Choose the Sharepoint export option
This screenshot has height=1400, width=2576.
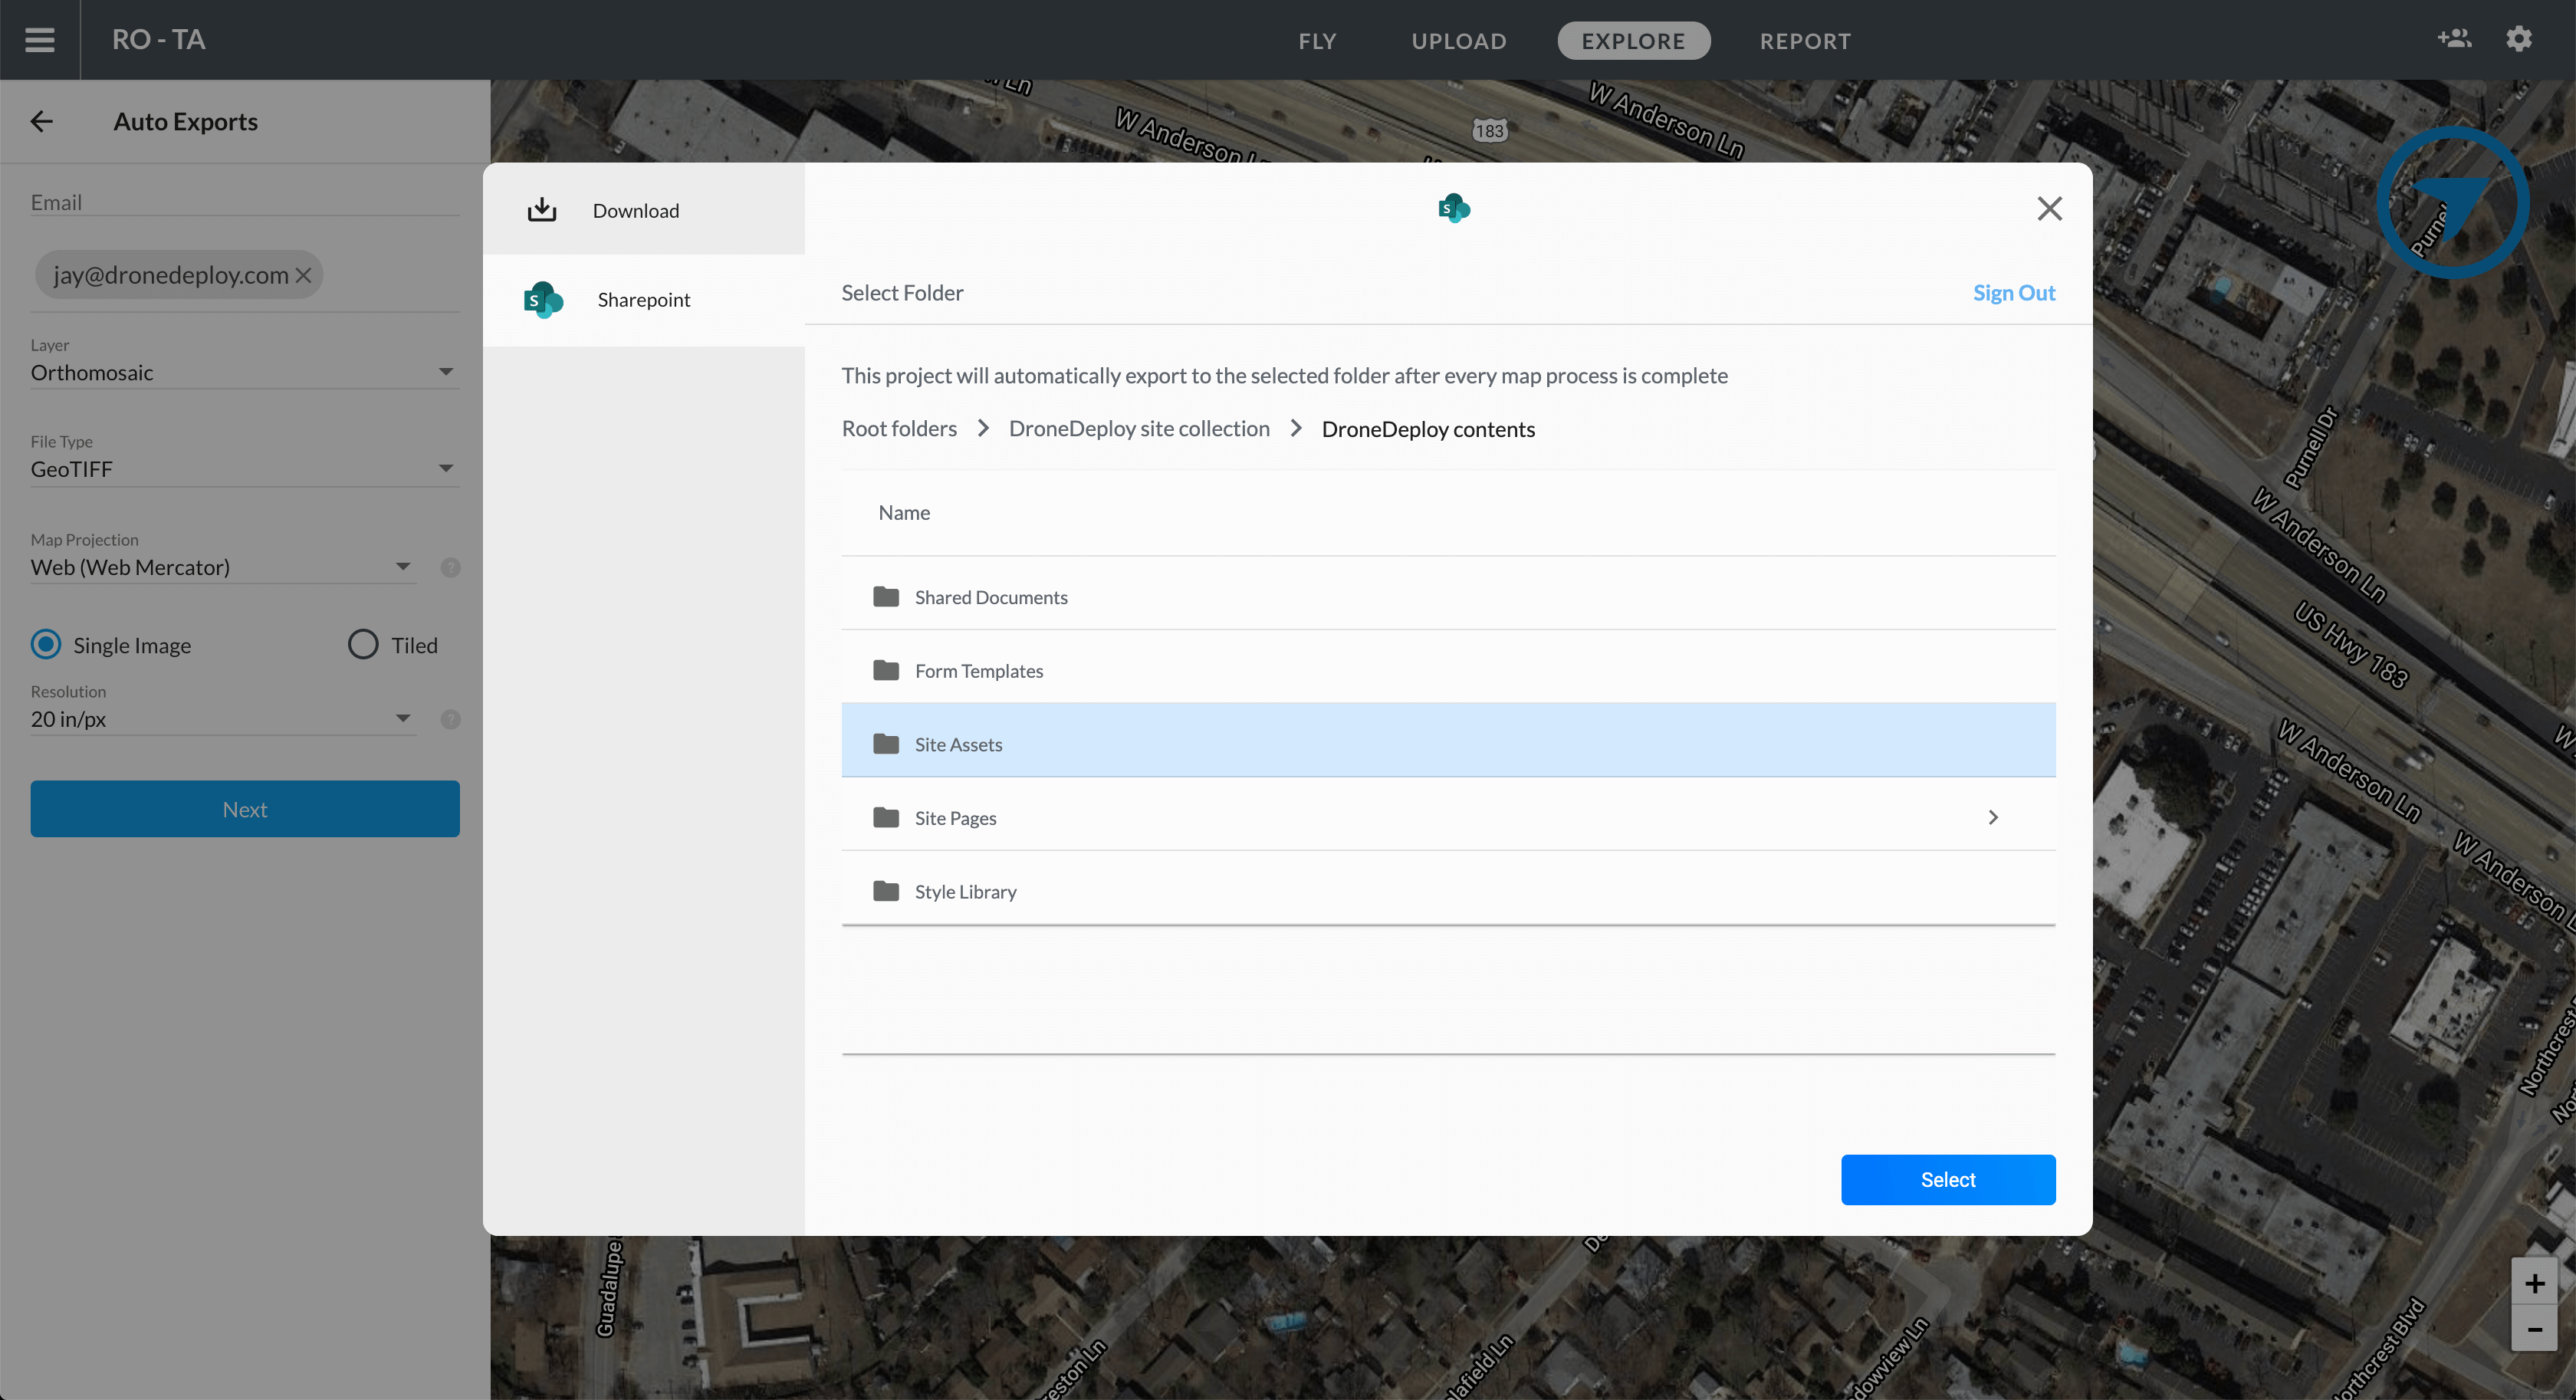pos(643,300)
